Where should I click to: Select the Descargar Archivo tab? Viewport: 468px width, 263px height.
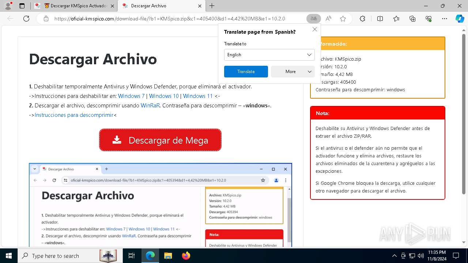tap(162, 6)
